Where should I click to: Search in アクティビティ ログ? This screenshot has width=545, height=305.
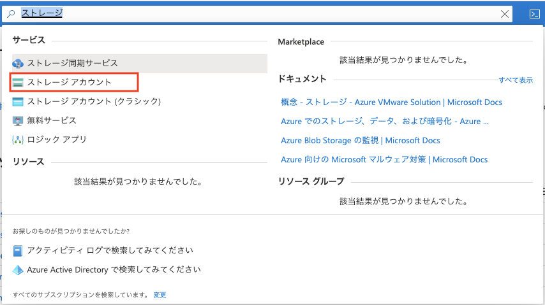pyautogui.click(x=110, y=250)
